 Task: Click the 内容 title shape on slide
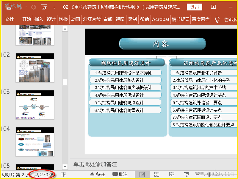[x=162, y=44]
